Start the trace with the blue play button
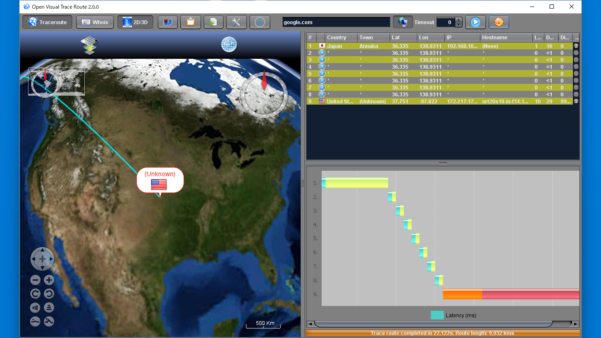This screenshot has width=601, height=338. (476, 22)
